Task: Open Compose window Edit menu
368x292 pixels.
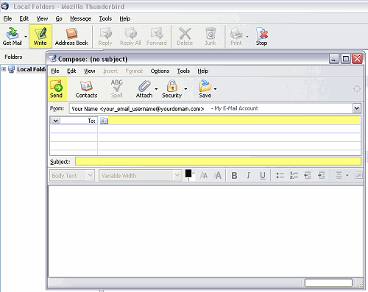Action: tap(71, 71)
